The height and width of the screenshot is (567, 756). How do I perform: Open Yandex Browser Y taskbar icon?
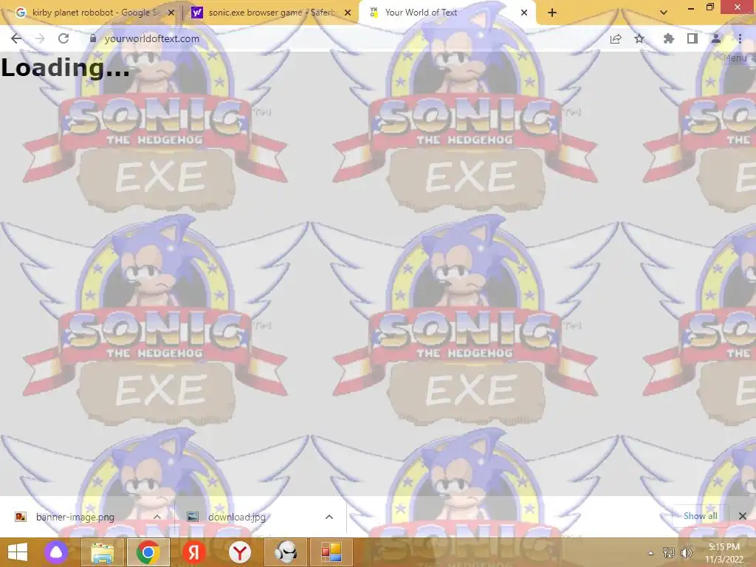240,552
